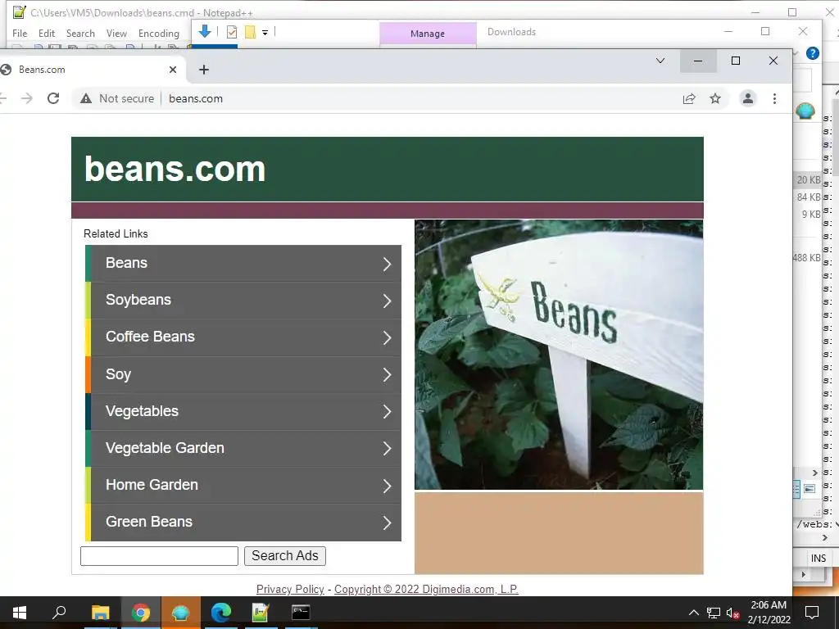This screenshot has width=839, height=629.
Task: Click the chevron arrow on Green Beans row
Action: pos(387,523)
